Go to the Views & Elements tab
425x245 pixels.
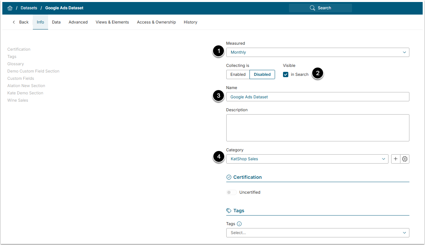click(112, 22)
